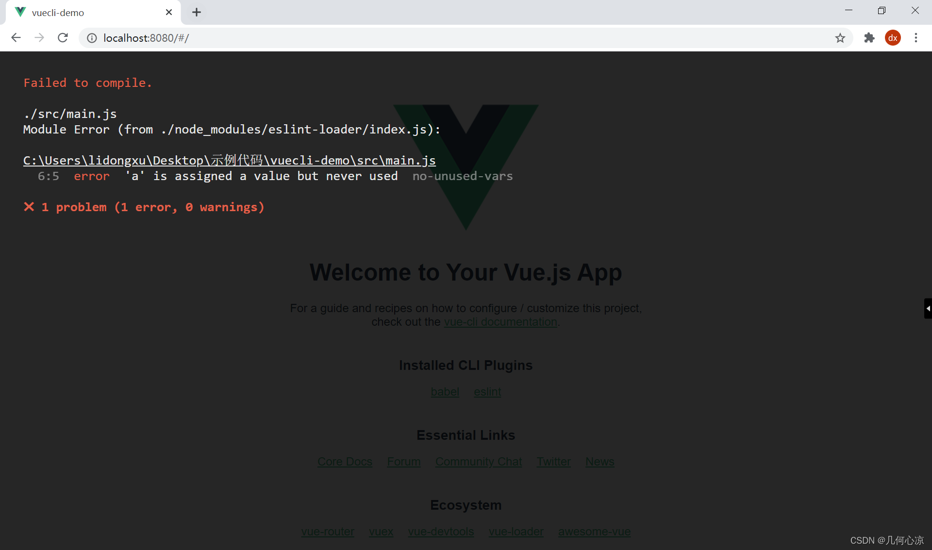Image resolution: width=932 pixels, height=550 pixels.
Task: Click the Twitter link under Essential Links
Action: coord(554,462)
